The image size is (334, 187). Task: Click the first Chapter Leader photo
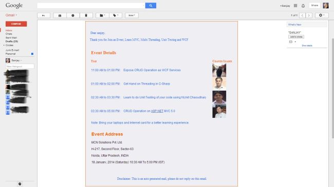219,70
